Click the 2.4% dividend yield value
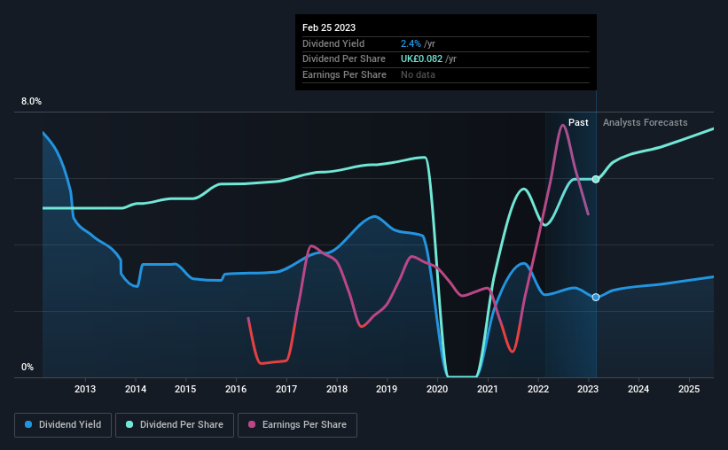 tap(411, 43)
